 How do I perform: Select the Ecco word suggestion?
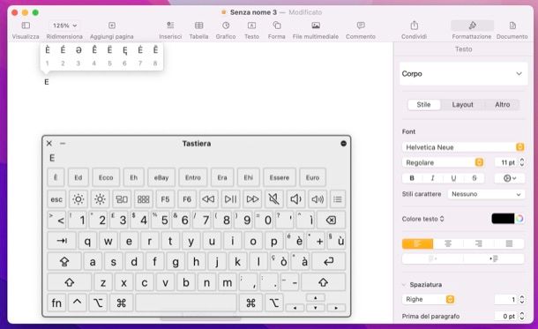106,177
